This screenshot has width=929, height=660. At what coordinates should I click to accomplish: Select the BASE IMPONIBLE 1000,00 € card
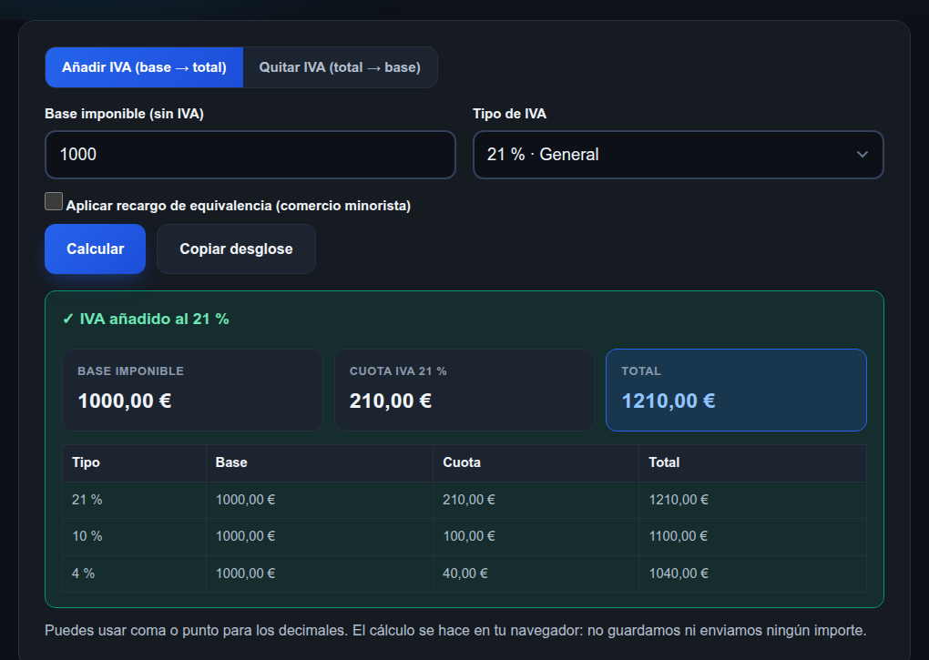click(192, 390)
